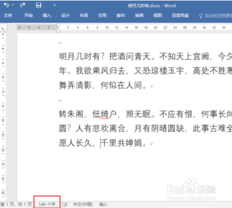Click the word count 146 个字 in status bar
This screenshot has height=208, width=232.
(47, 204)
